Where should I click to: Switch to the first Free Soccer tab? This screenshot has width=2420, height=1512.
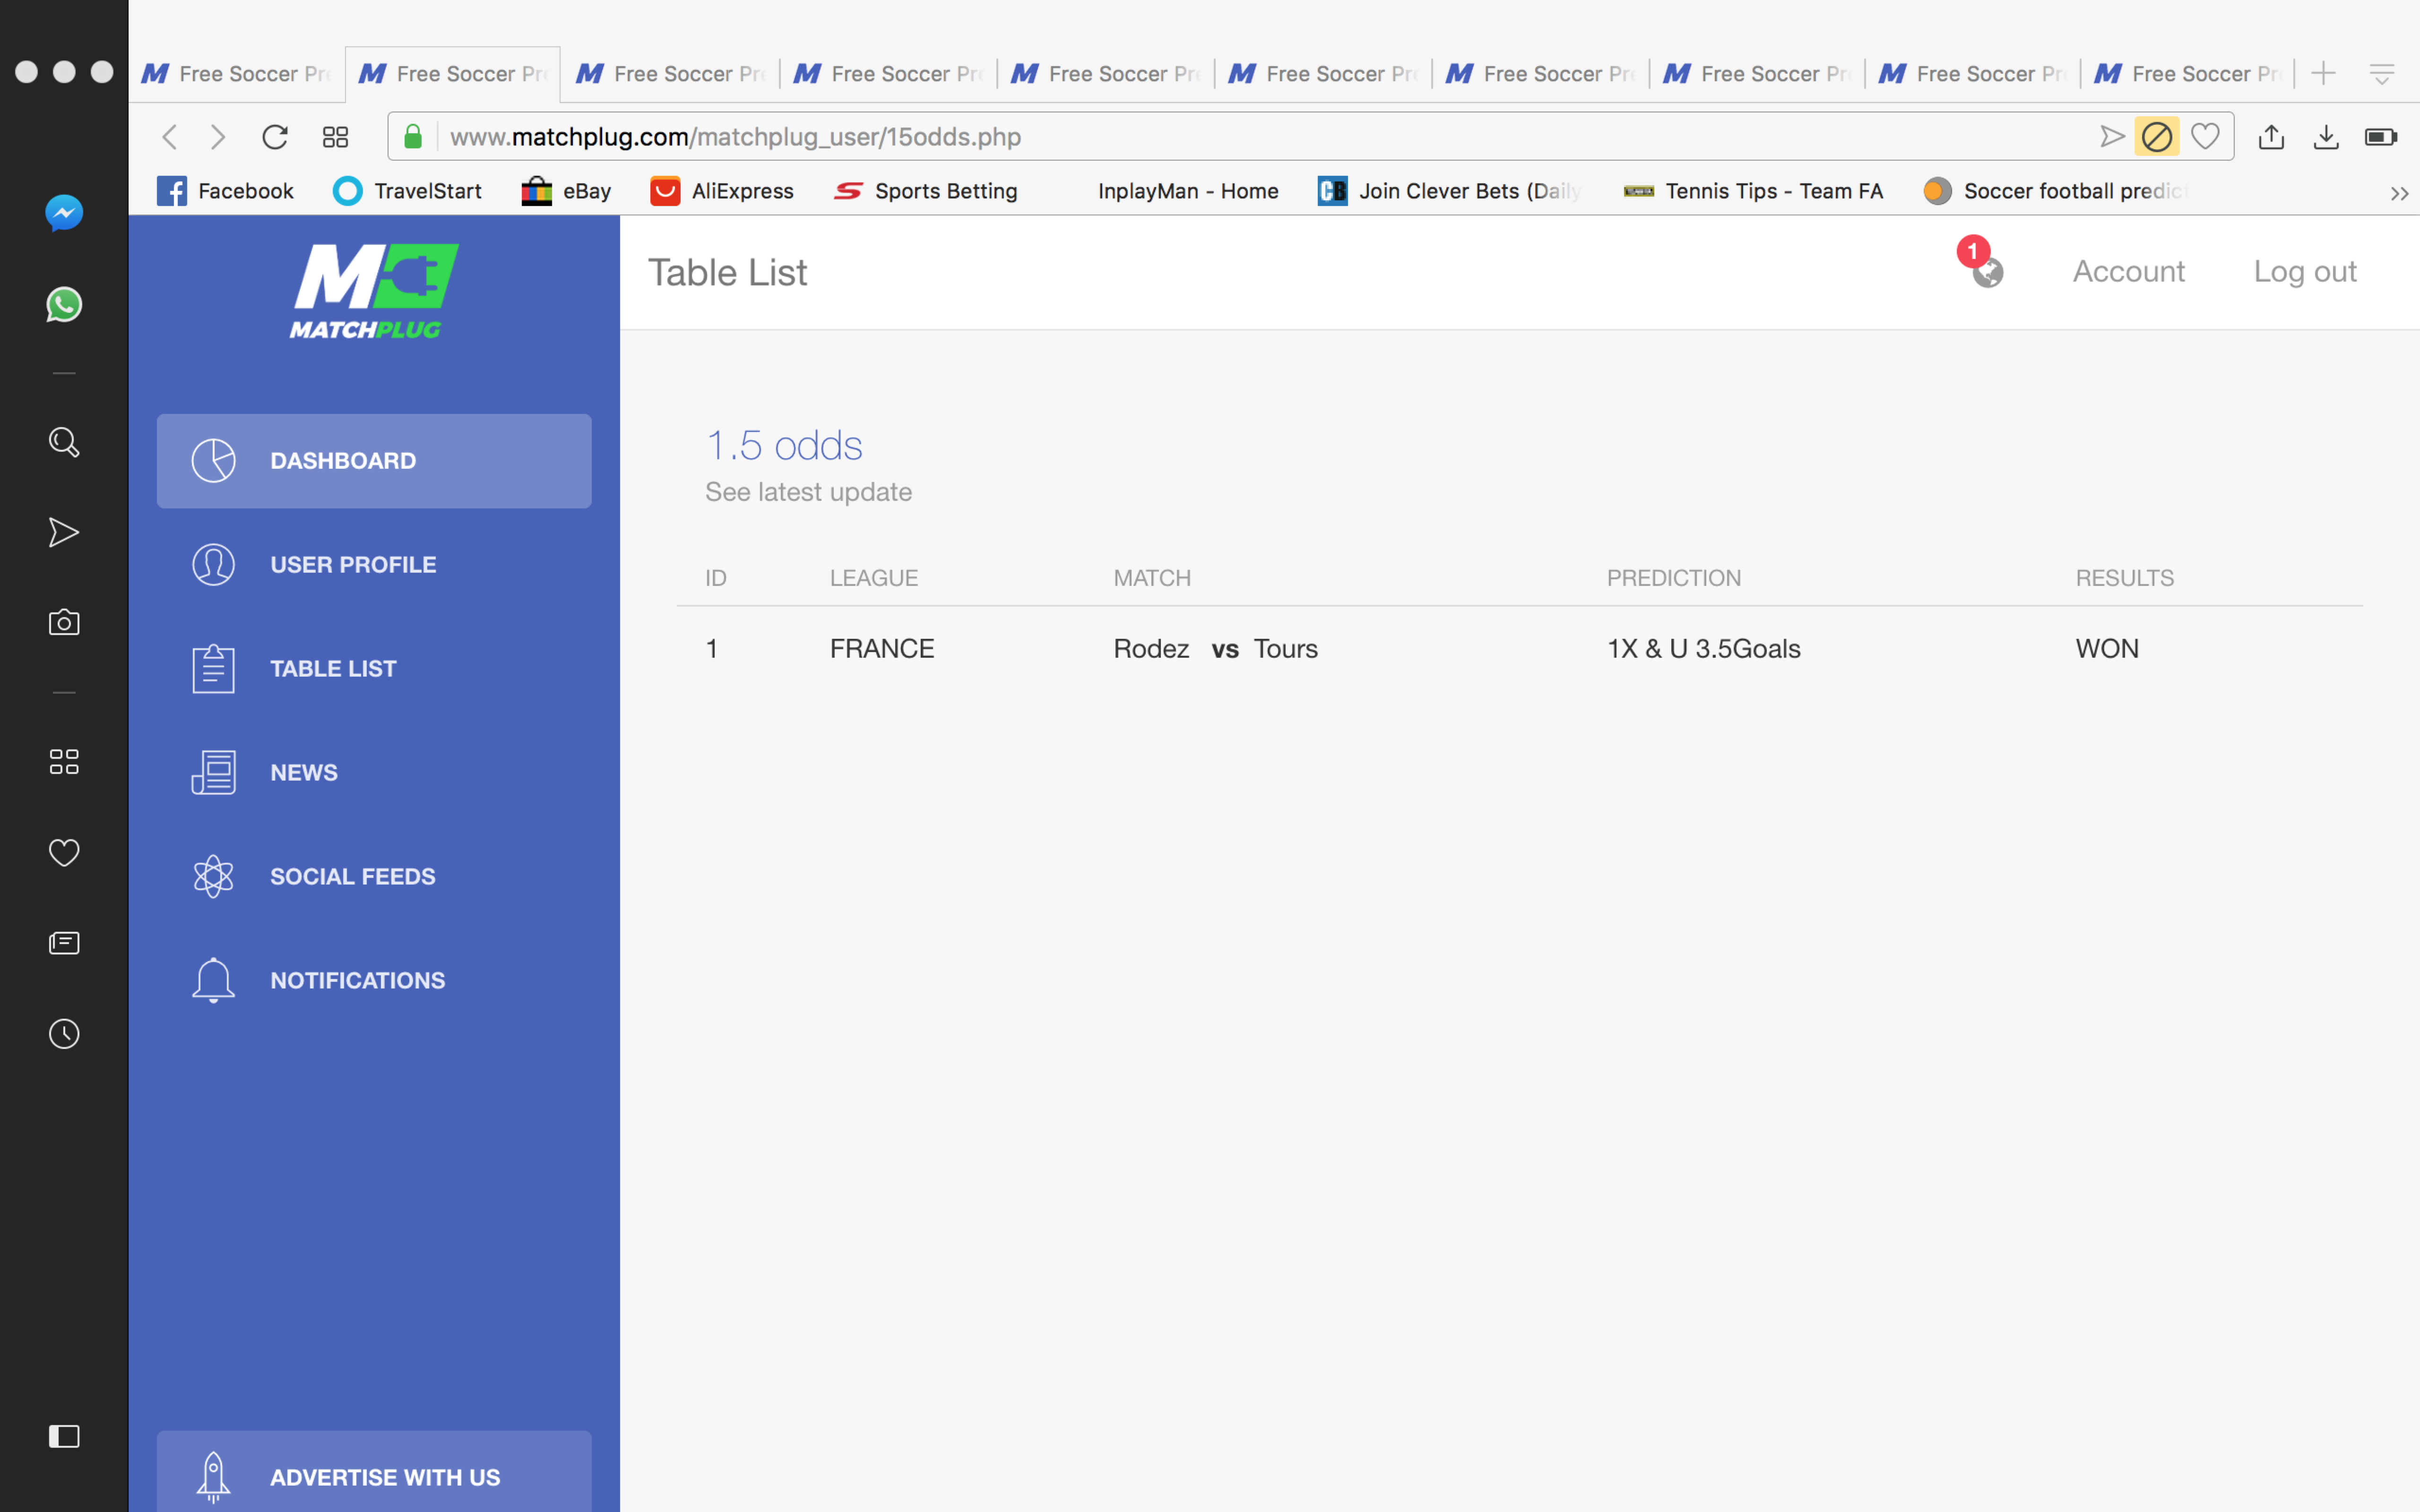tap(237, 74)
